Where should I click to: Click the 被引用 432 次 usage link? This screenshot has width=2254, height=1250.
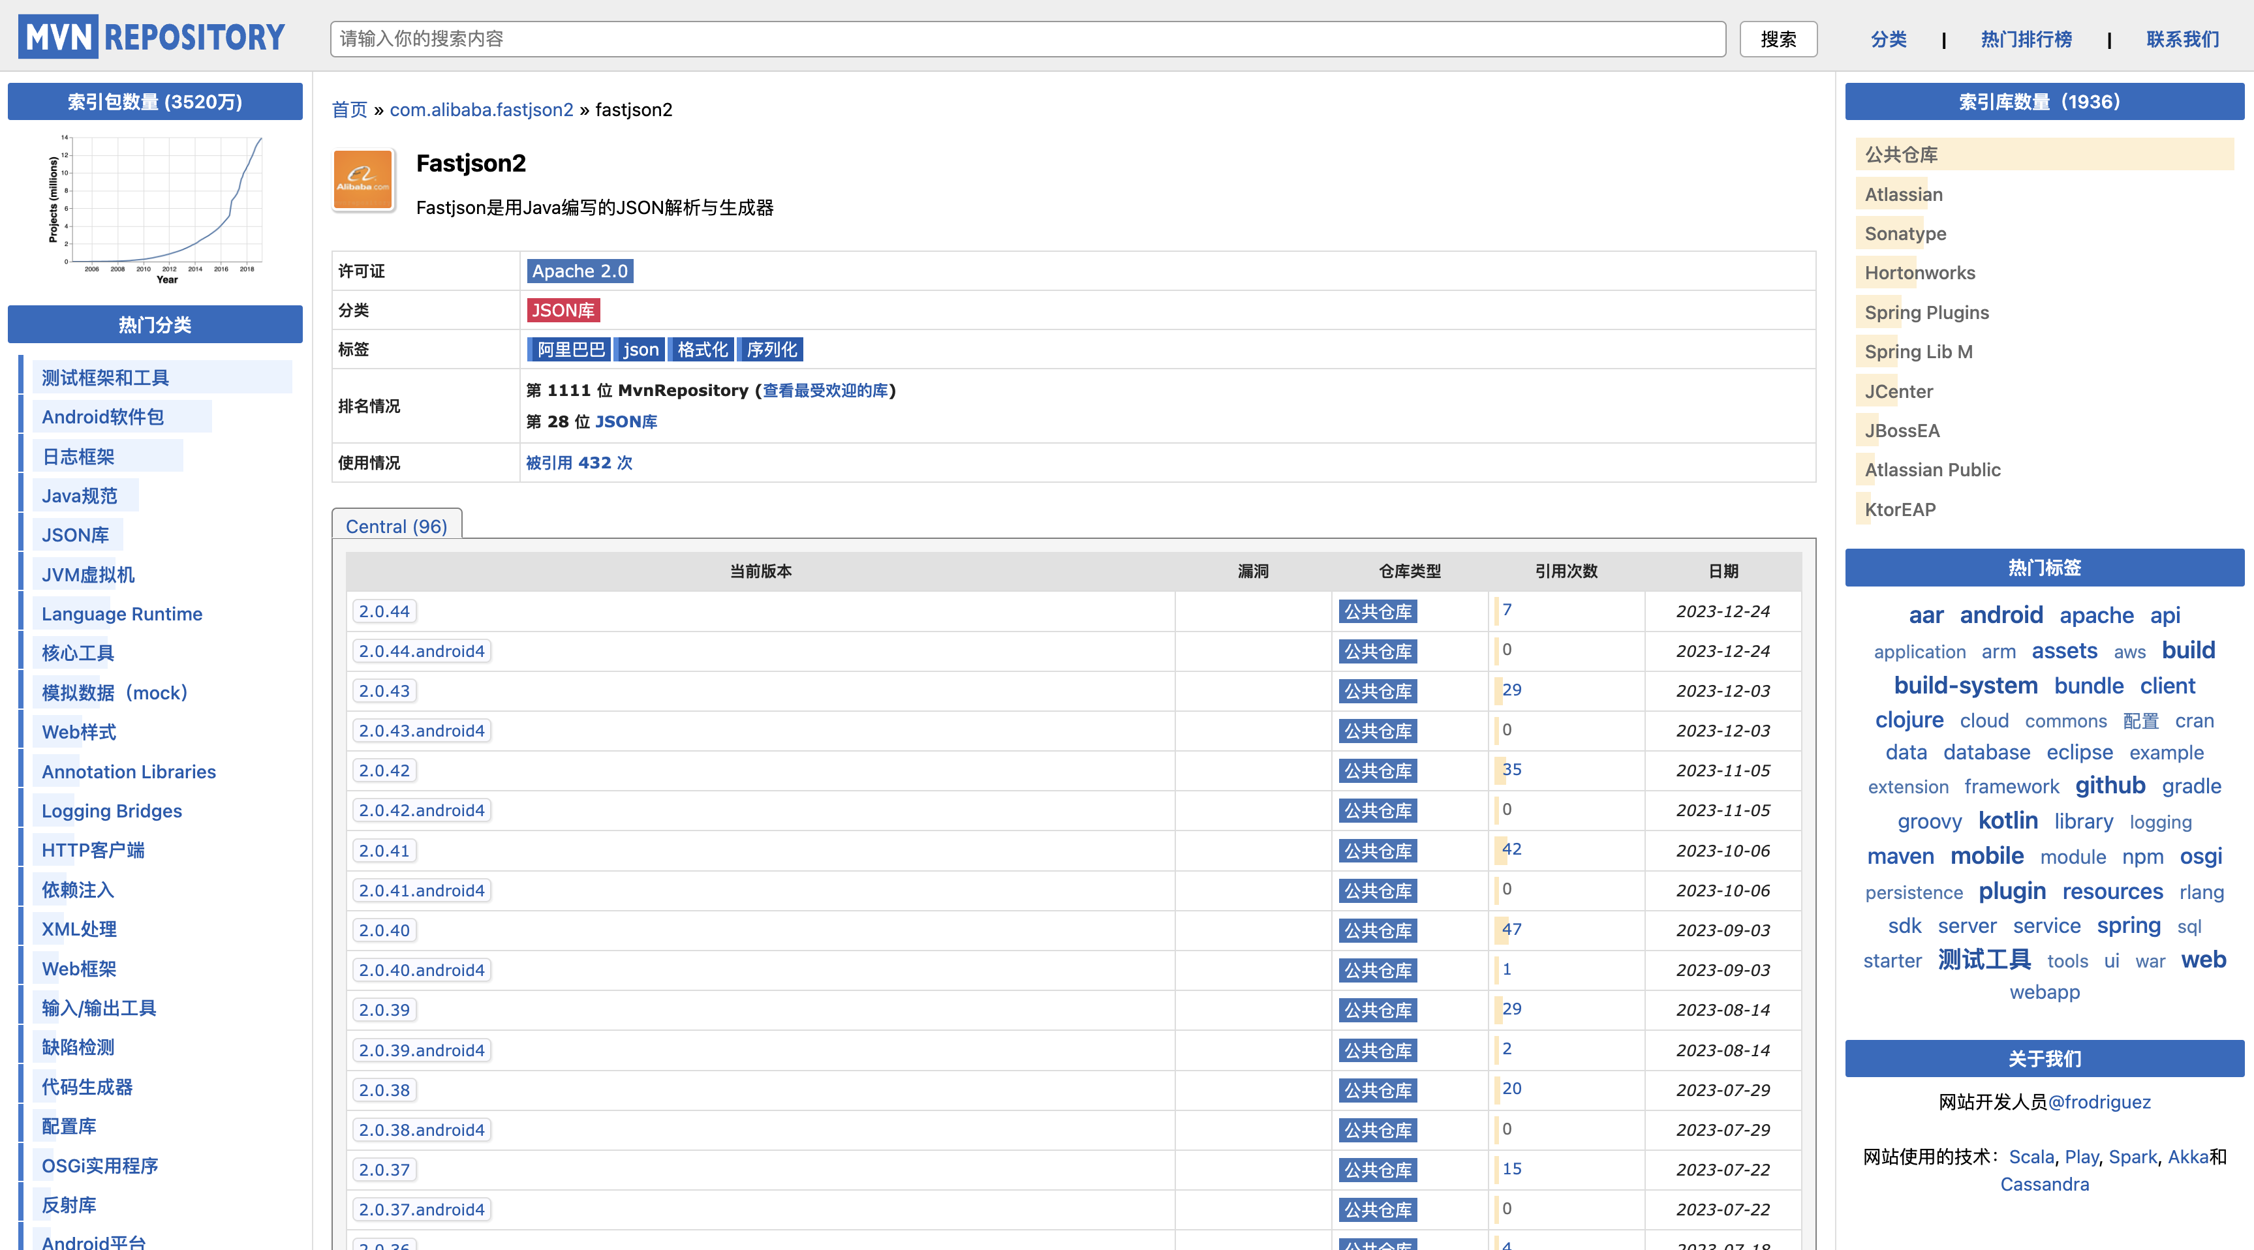[578, 463]
